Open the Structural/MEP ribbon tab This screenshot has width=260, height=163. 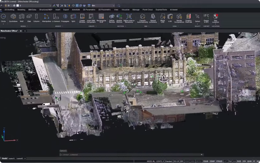click(x=46, y=10)
